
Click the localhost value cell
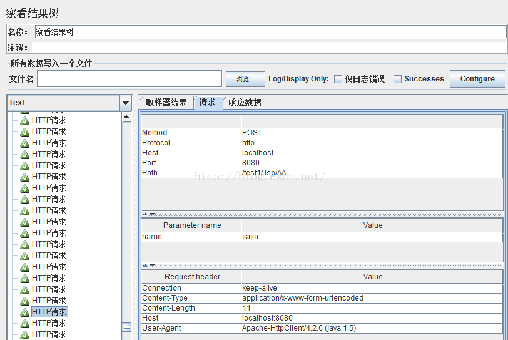click(372, 153)
